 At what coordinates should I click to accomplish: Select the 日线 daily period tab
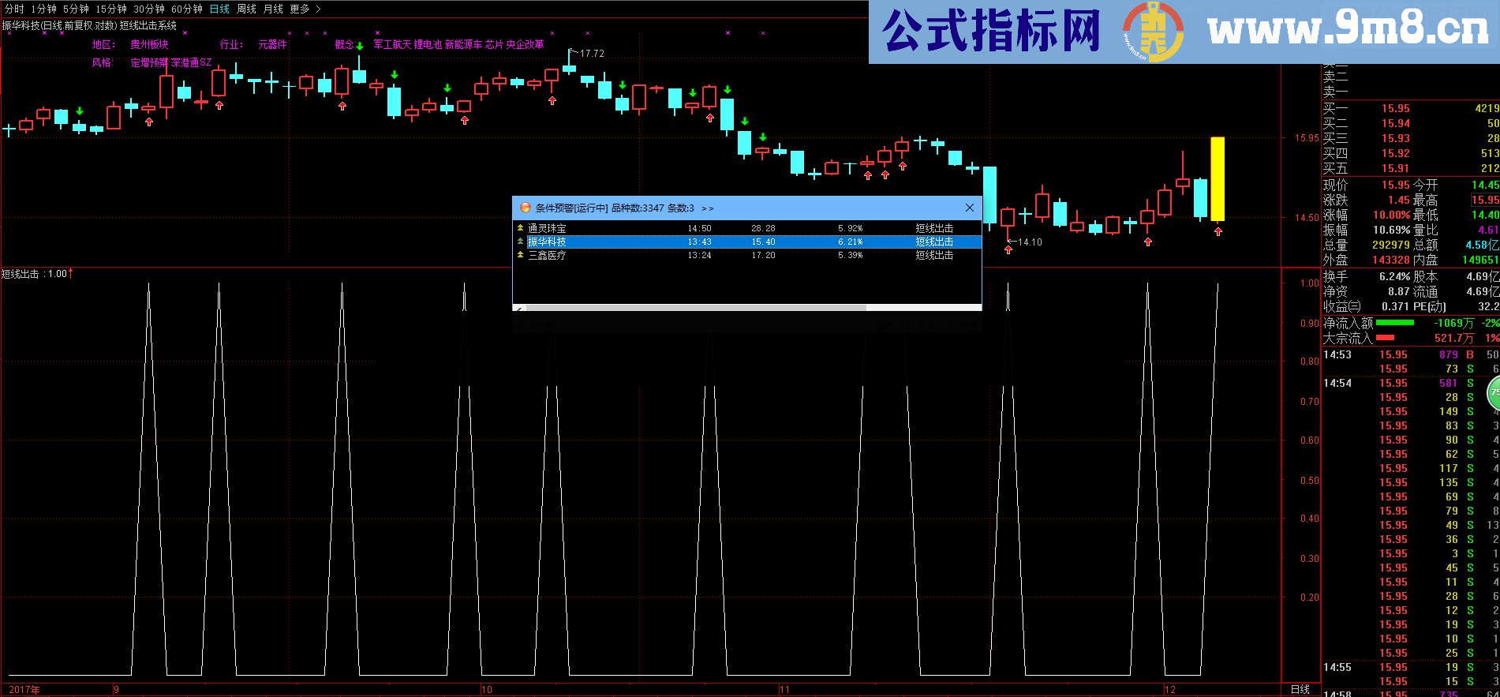pos(219,9)
